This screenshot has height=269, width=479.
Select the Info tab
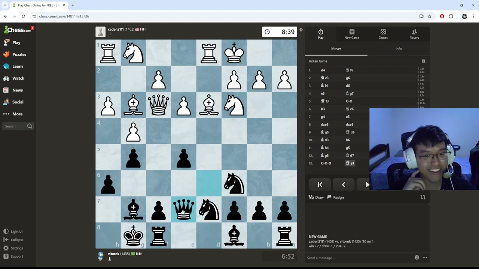399,49
